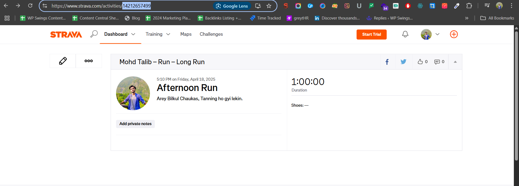Click the activity date text
This screenshot has height=186, width=519.
pos(186,79)
